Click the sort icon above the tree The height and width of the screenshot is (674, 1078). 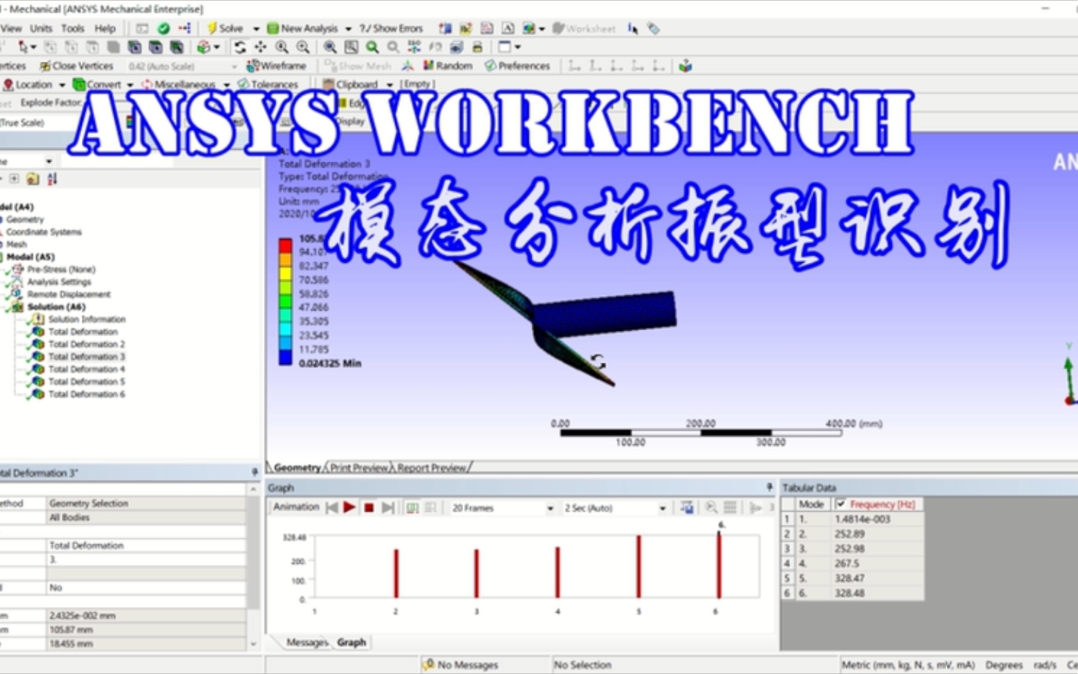52,179
